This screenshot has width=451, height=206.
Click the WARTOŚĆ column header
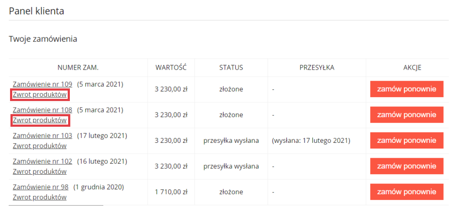point(171,68)
